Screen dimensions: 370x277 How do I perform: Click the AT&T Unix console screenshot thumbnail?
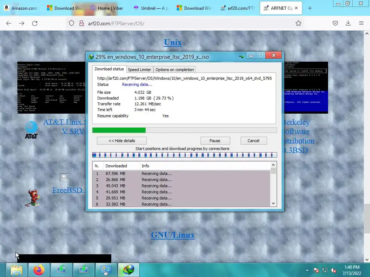(x=51, y=88)
